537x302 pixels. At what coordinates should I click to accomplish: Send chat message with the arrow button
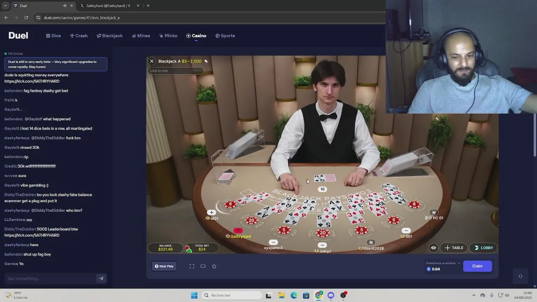pos(101,279)
